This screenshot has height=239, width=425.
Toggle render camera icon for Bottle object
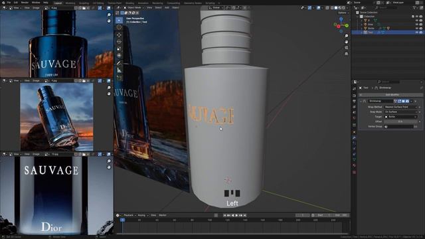point(421,28)
